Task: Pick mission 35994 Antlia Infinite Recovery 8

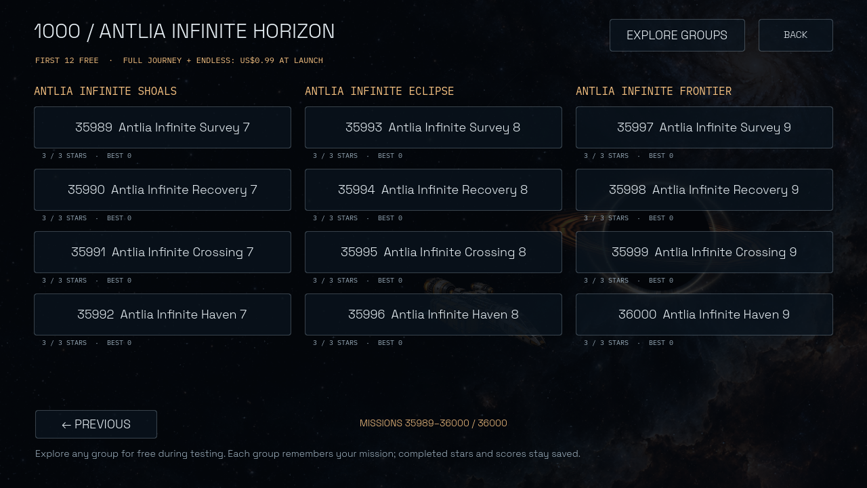Action: click(433, 190)
